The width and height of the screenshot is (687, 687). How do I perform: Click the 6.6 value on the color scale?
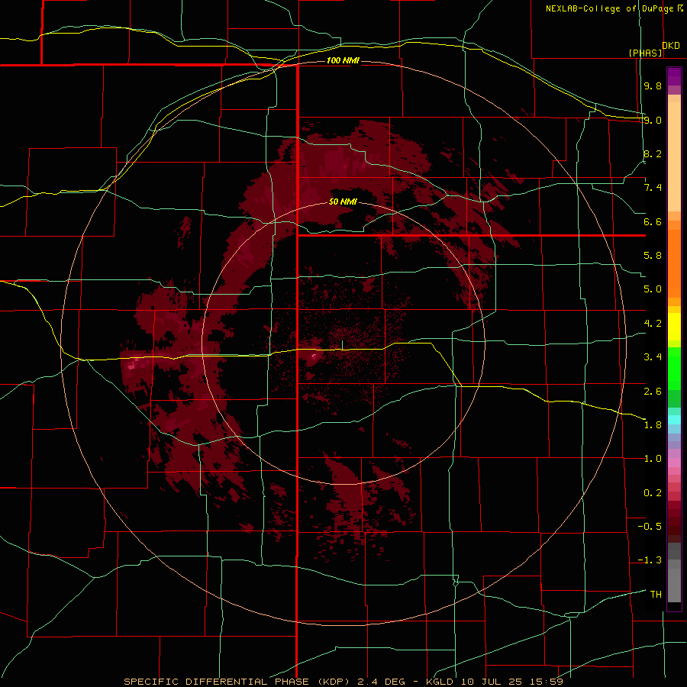coord(653,221)
